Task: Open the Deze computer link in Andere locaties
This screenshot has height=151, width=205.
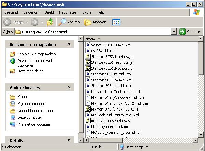Action: pyautogui.click(x=30, y=117)
